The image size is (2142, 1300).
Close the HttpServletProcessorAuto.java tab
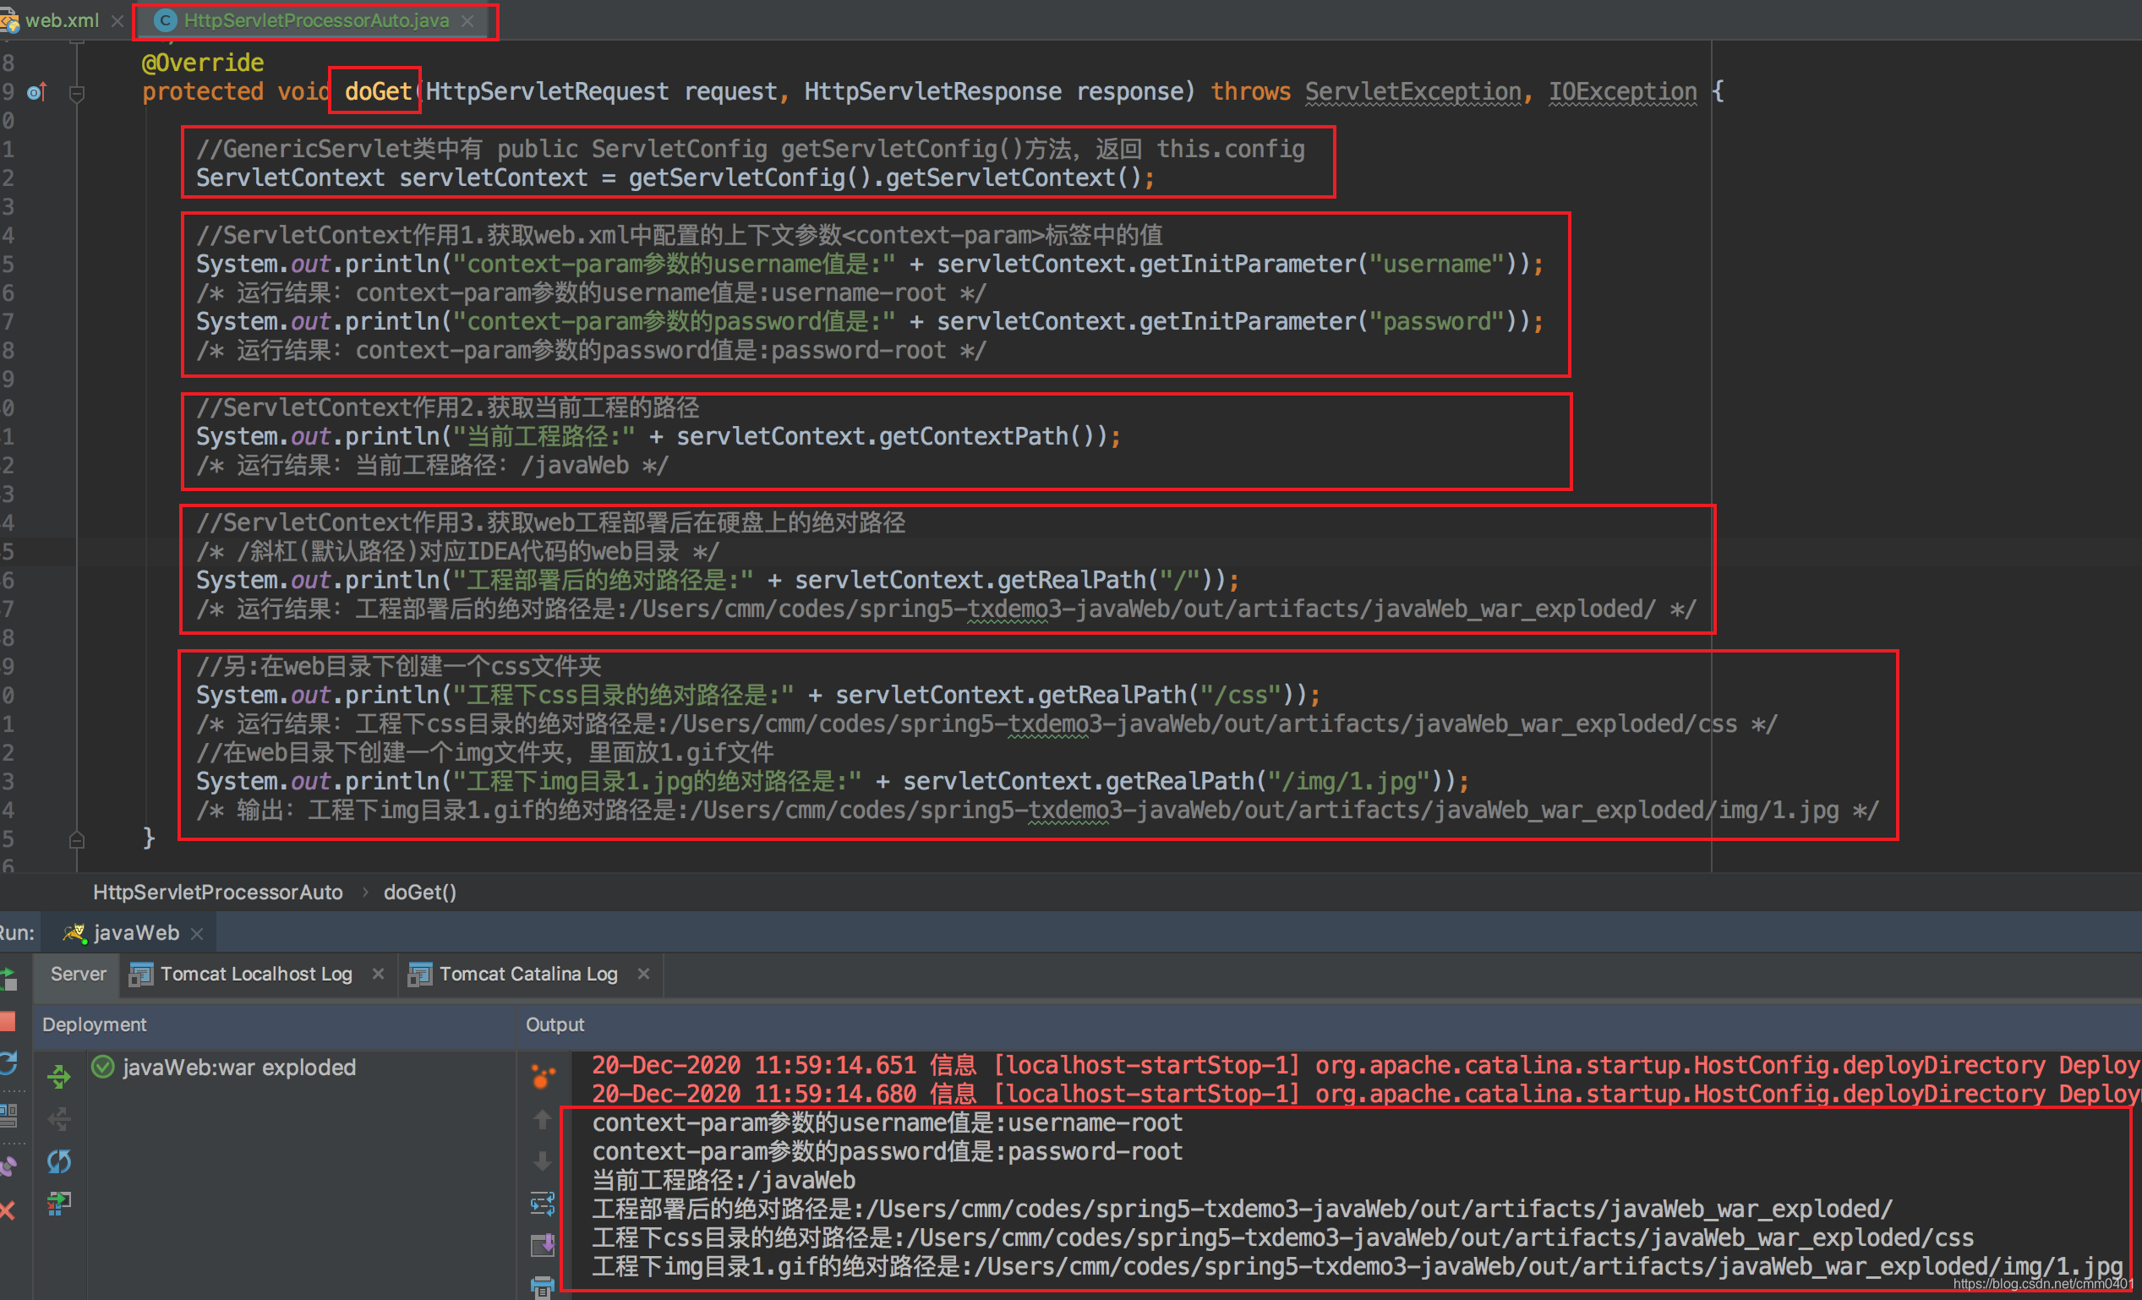point(467,21)
